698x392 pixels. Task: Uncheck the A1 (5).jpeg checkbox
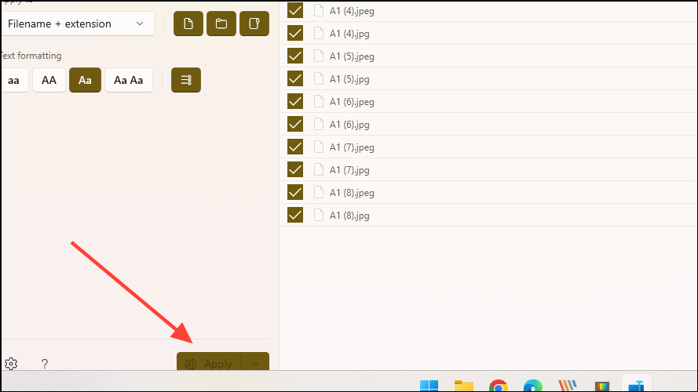point(295,56)
